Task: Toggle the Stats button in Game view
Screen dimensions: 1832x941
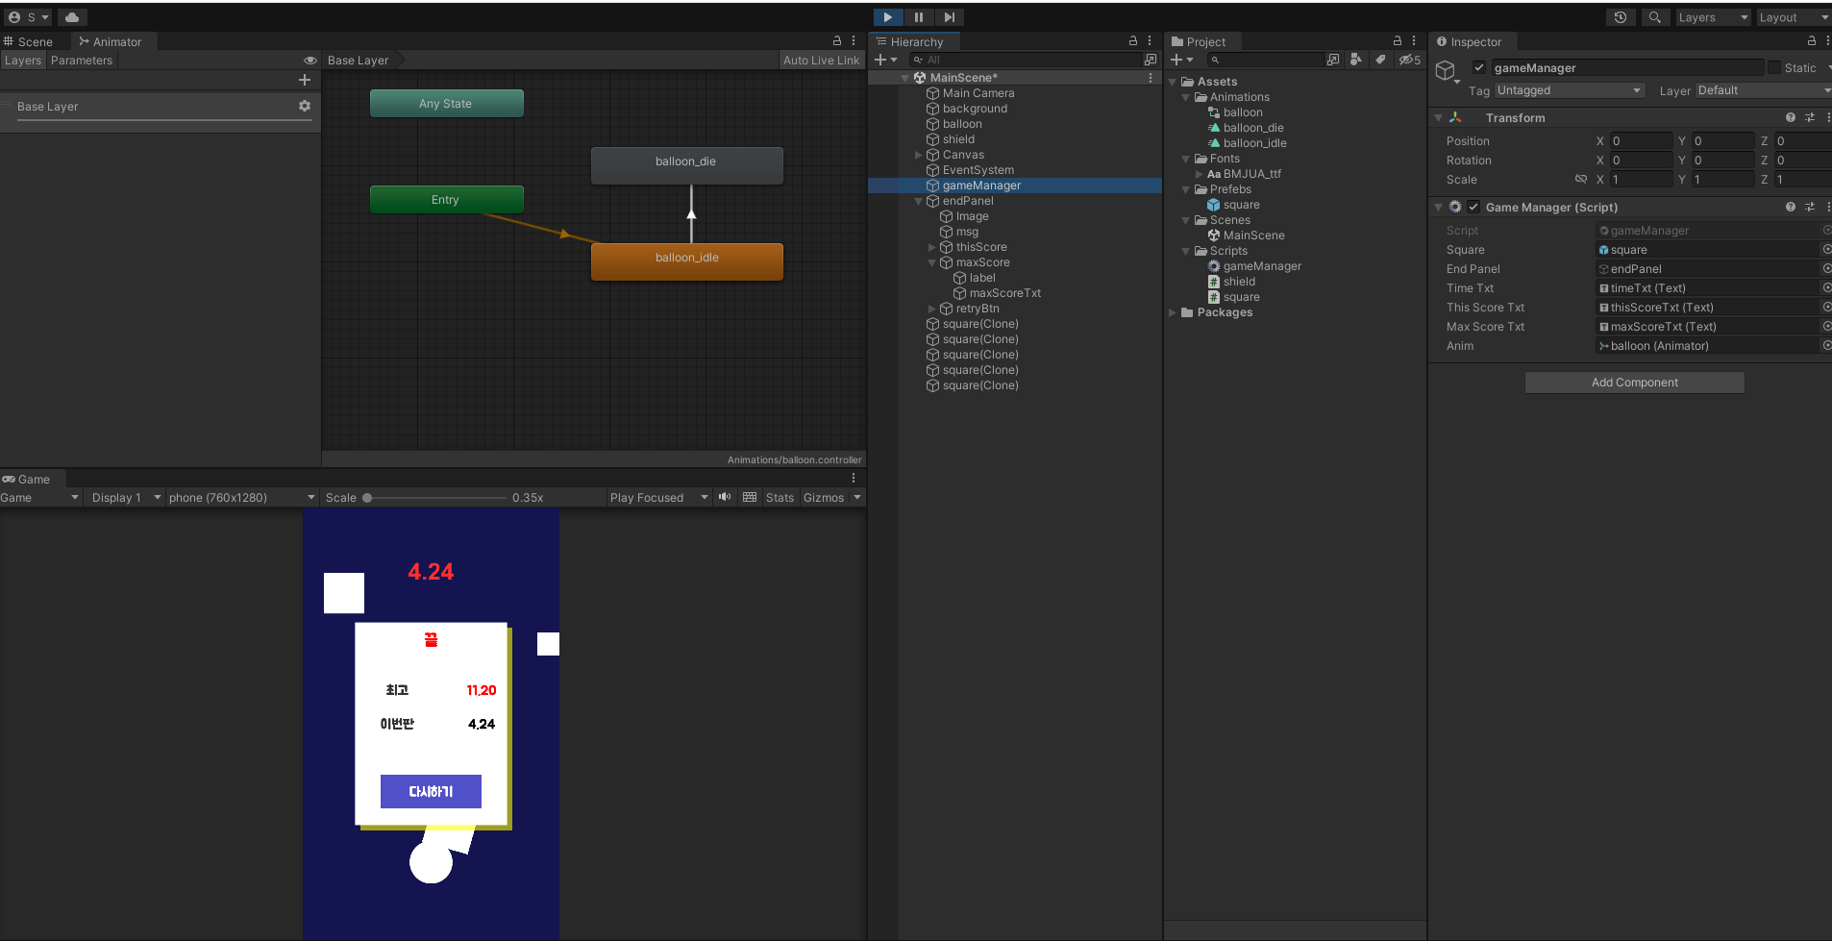Action: [x=780, y=497]
